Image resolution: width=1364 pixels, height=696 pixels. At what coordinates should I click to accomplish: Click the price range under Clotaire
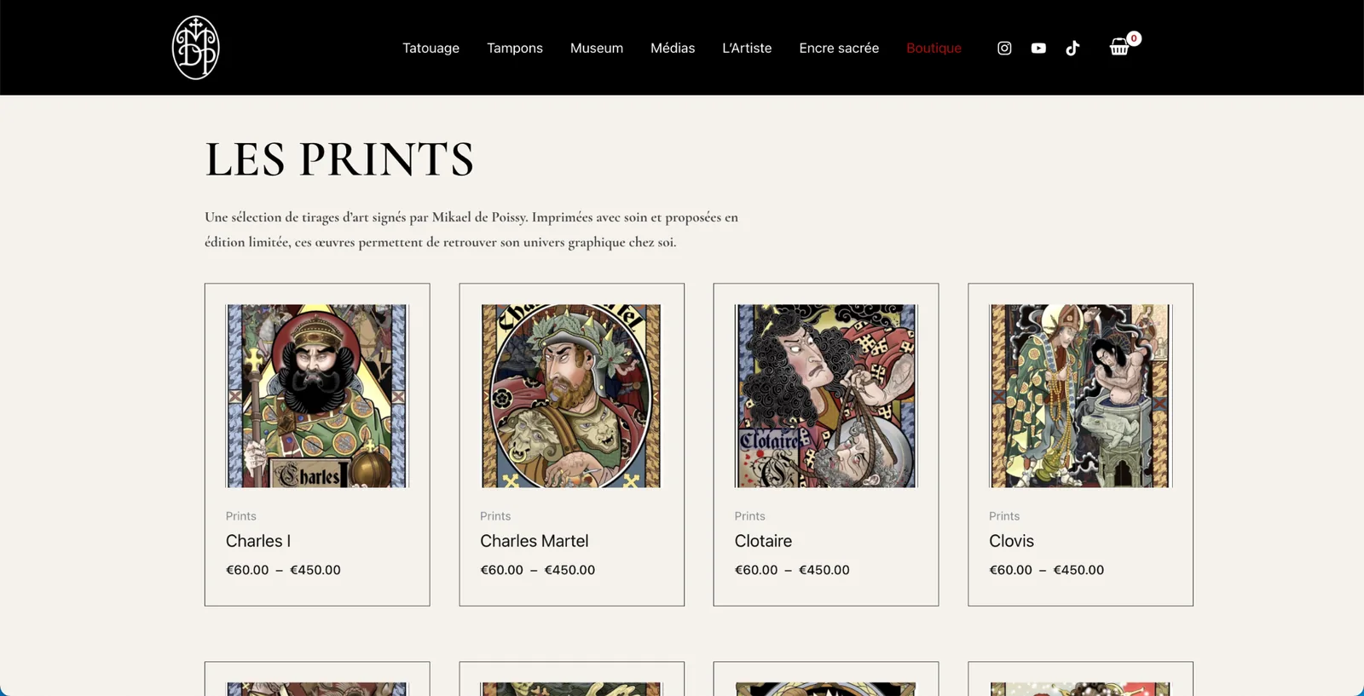pos(792,570)
